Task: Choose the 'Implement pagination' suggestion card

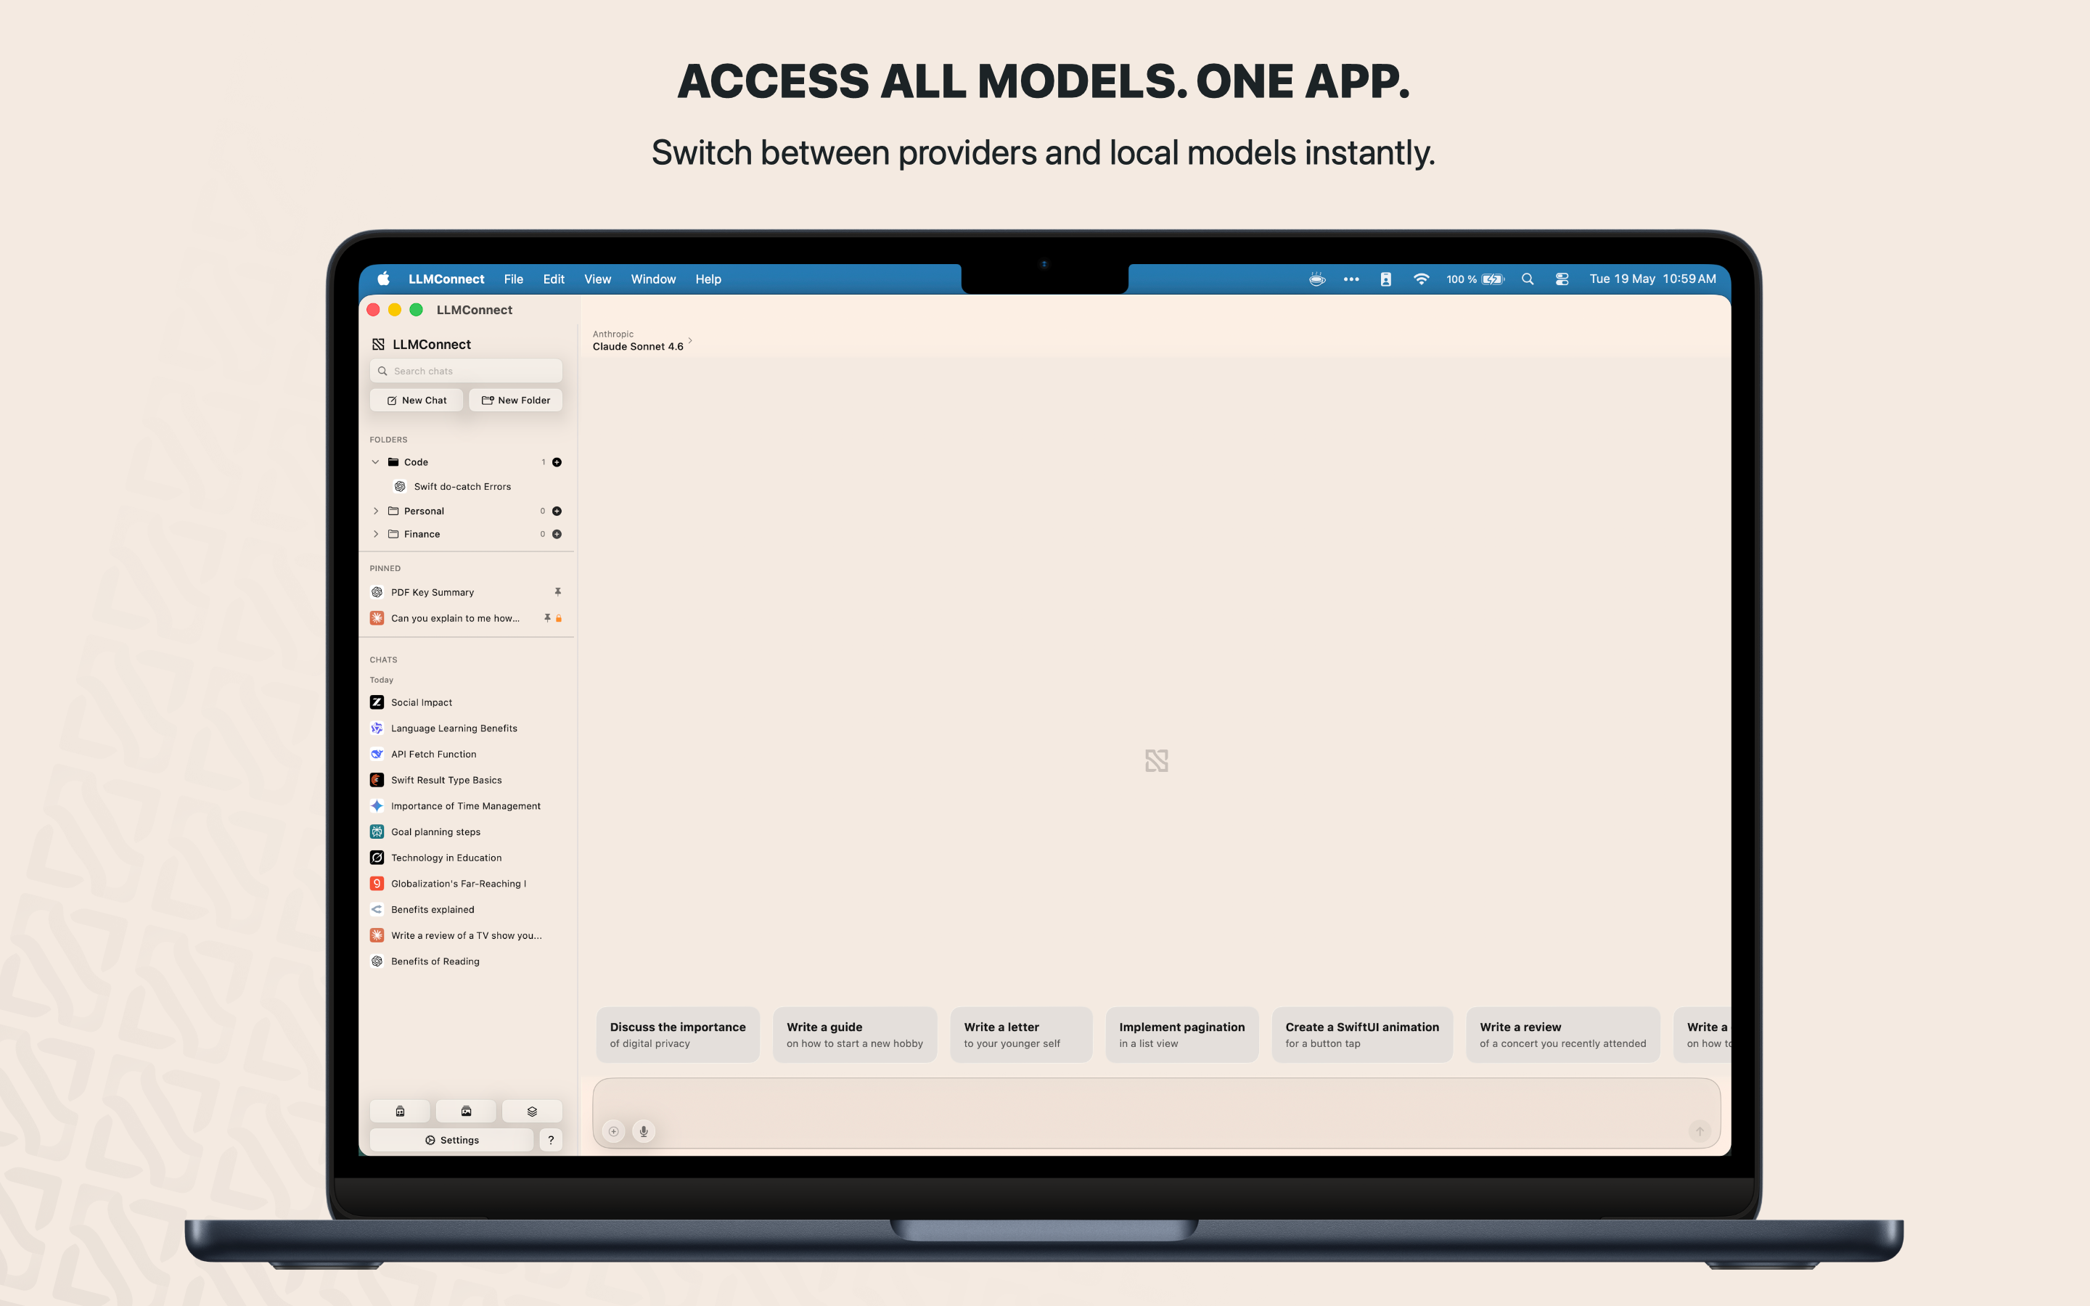Action: [x=1182, y=1035]
